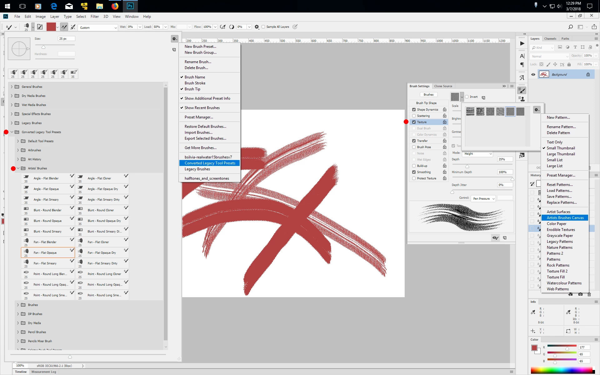Enable the Scattering checkbox
The image size is (600, 375).
pyautogui.click(x=414, y=116)
